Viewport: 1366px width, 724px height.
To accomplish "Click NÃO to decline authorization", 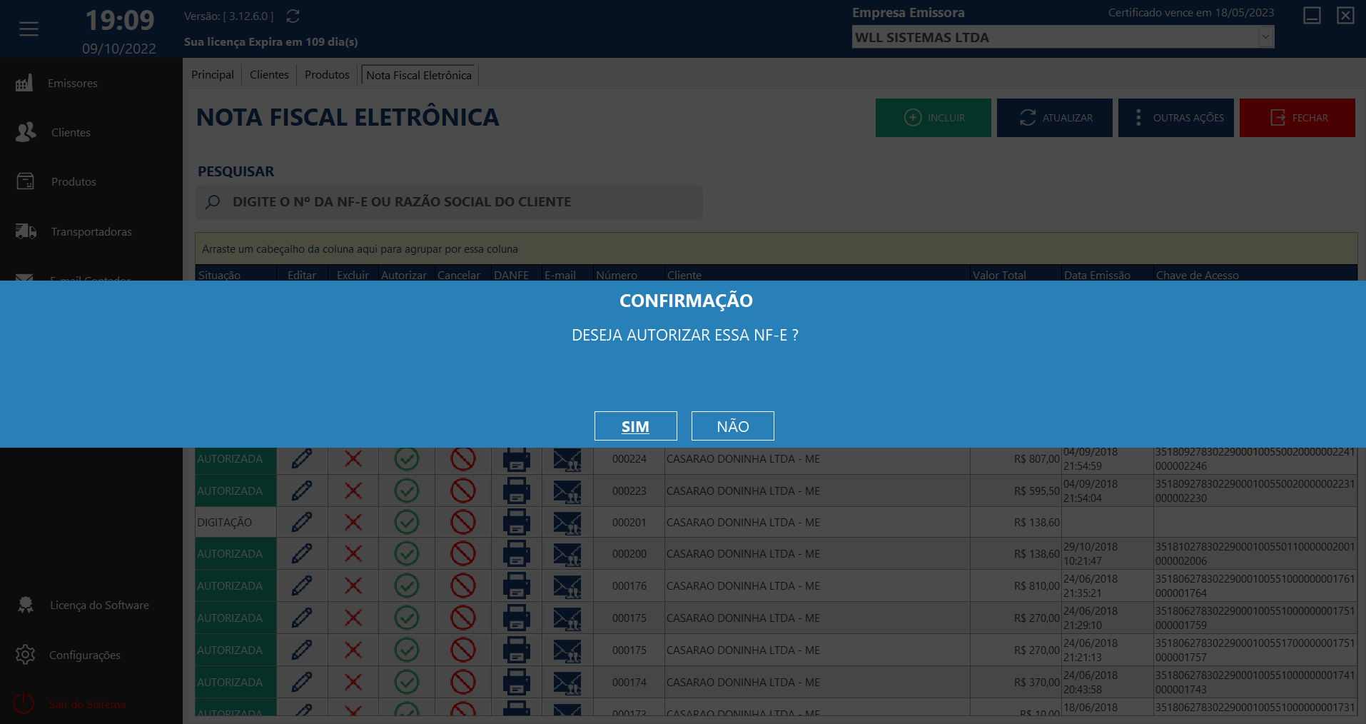I will tap(732, 426).
